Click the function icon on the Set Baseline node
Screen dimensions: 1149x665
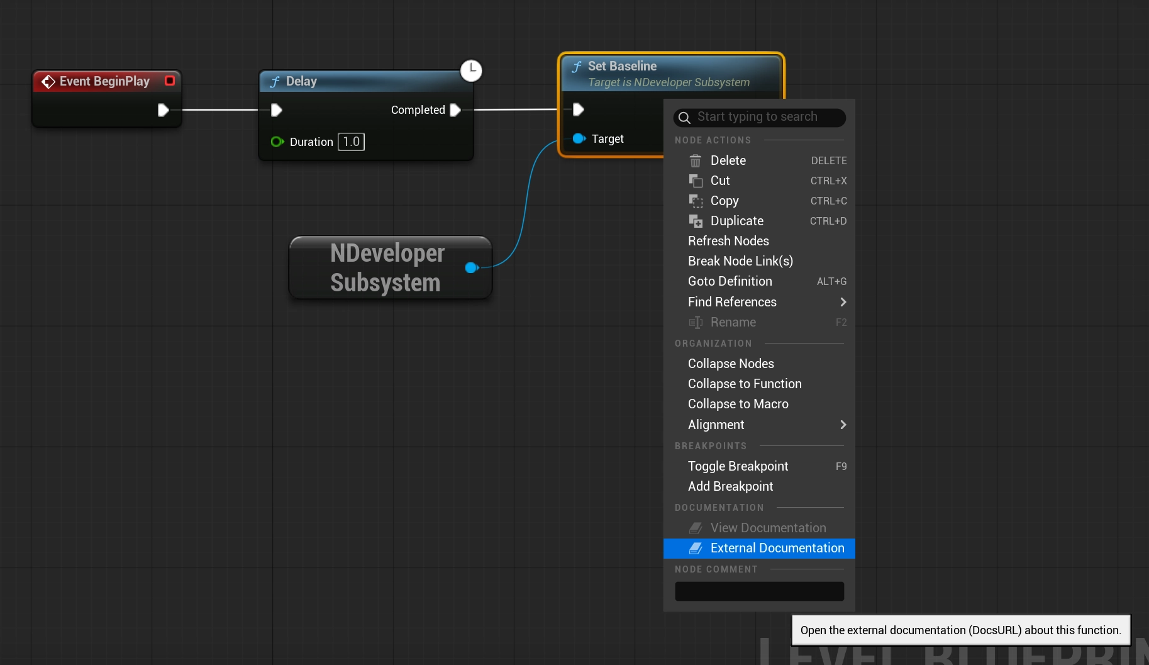(x=576, y=66)
